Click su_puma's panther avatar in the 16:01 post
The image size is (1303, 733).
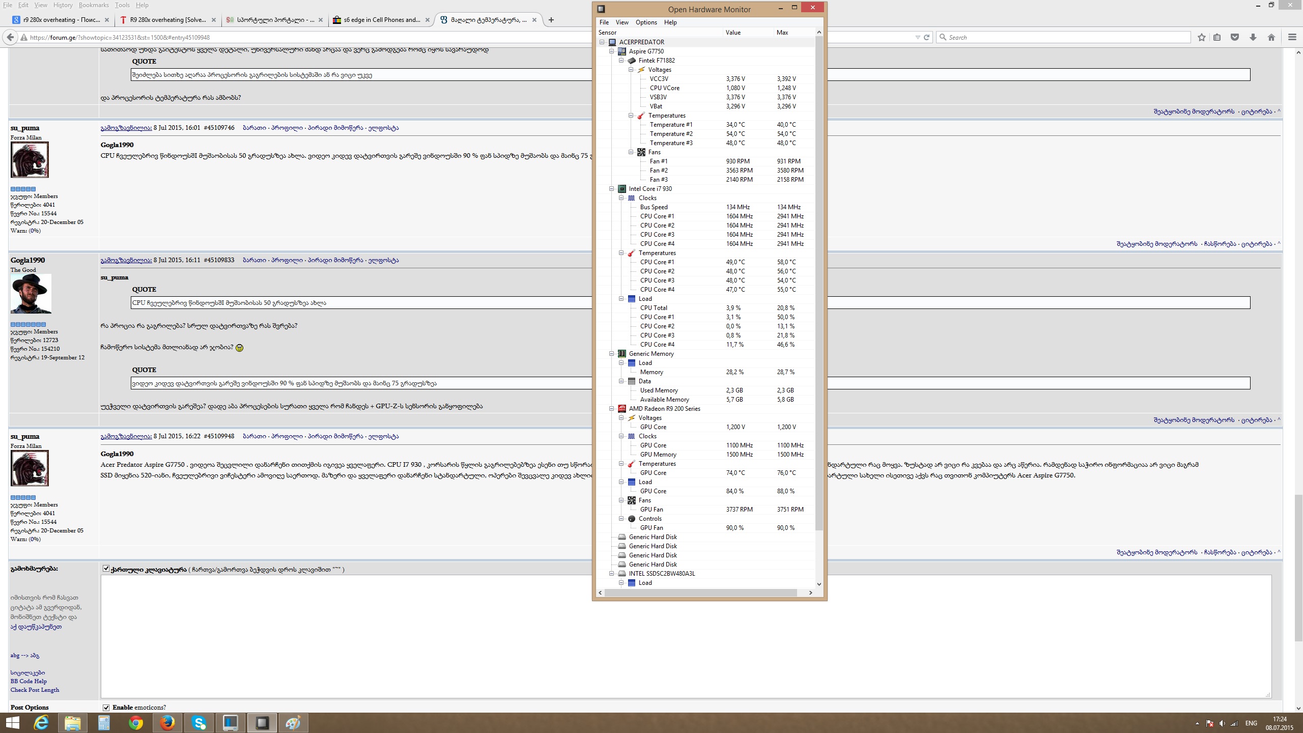tap(30, 160)
